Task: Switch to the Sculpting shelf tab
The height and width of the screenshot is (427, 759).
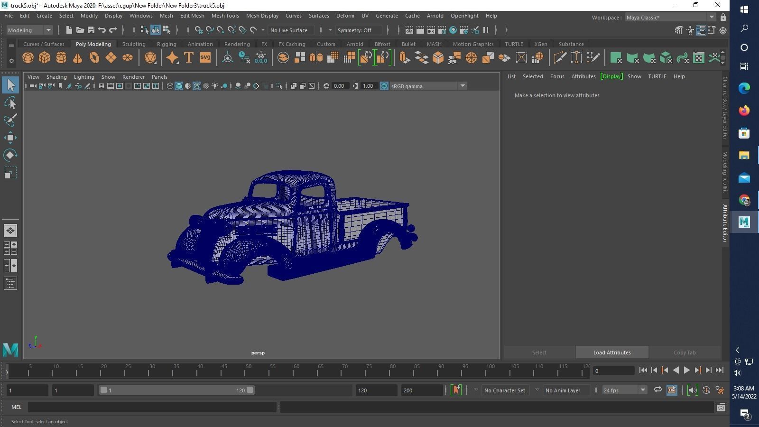Action: [134, 44]
